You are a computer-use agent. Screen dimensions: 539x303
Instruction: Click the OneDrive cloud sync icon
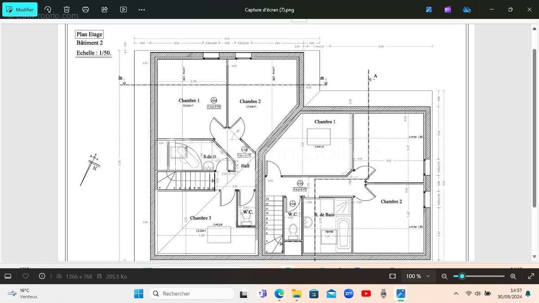click(467, 9)
